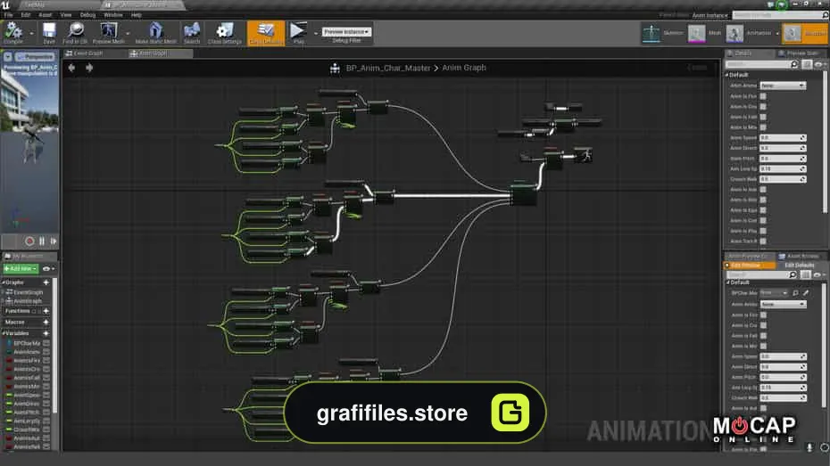Switch to Skeleton mode icon

pyautogui.click(x=652, y=33)
